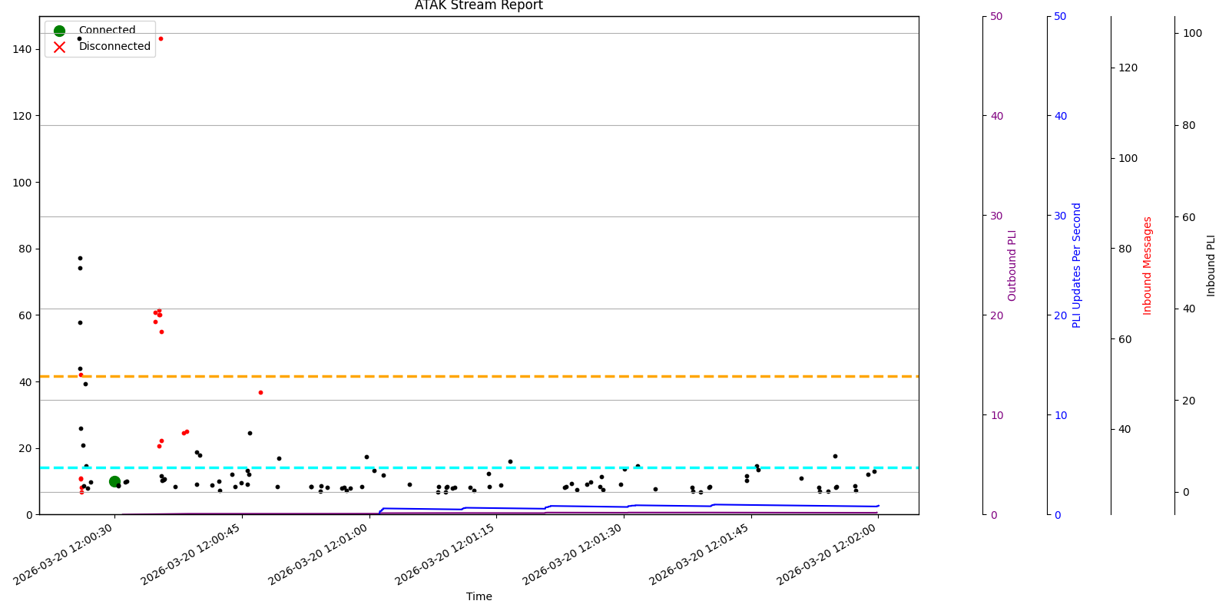Click the green Connected marker in the legend
This screenshot has height=614, width=1229.
[59, 31]
